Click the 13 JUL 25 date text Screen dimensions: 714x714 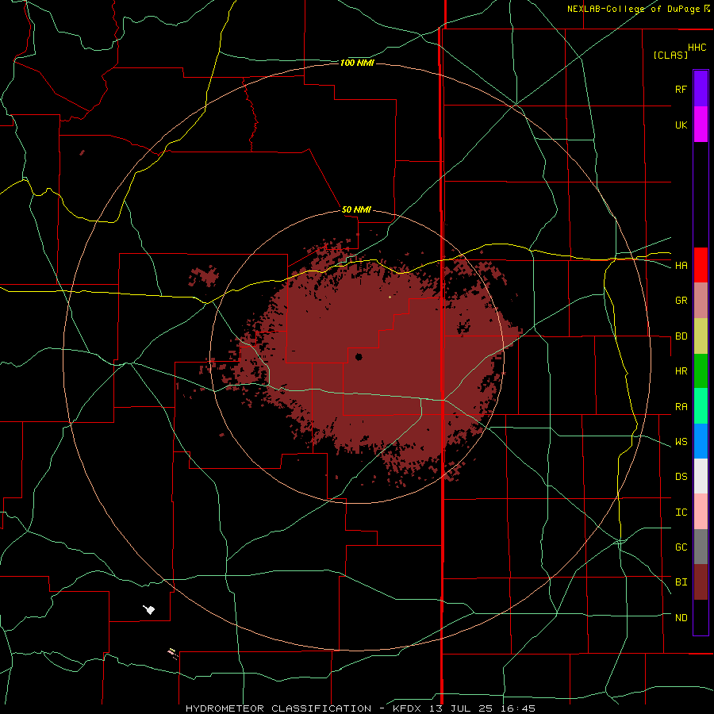coord(460,708)
